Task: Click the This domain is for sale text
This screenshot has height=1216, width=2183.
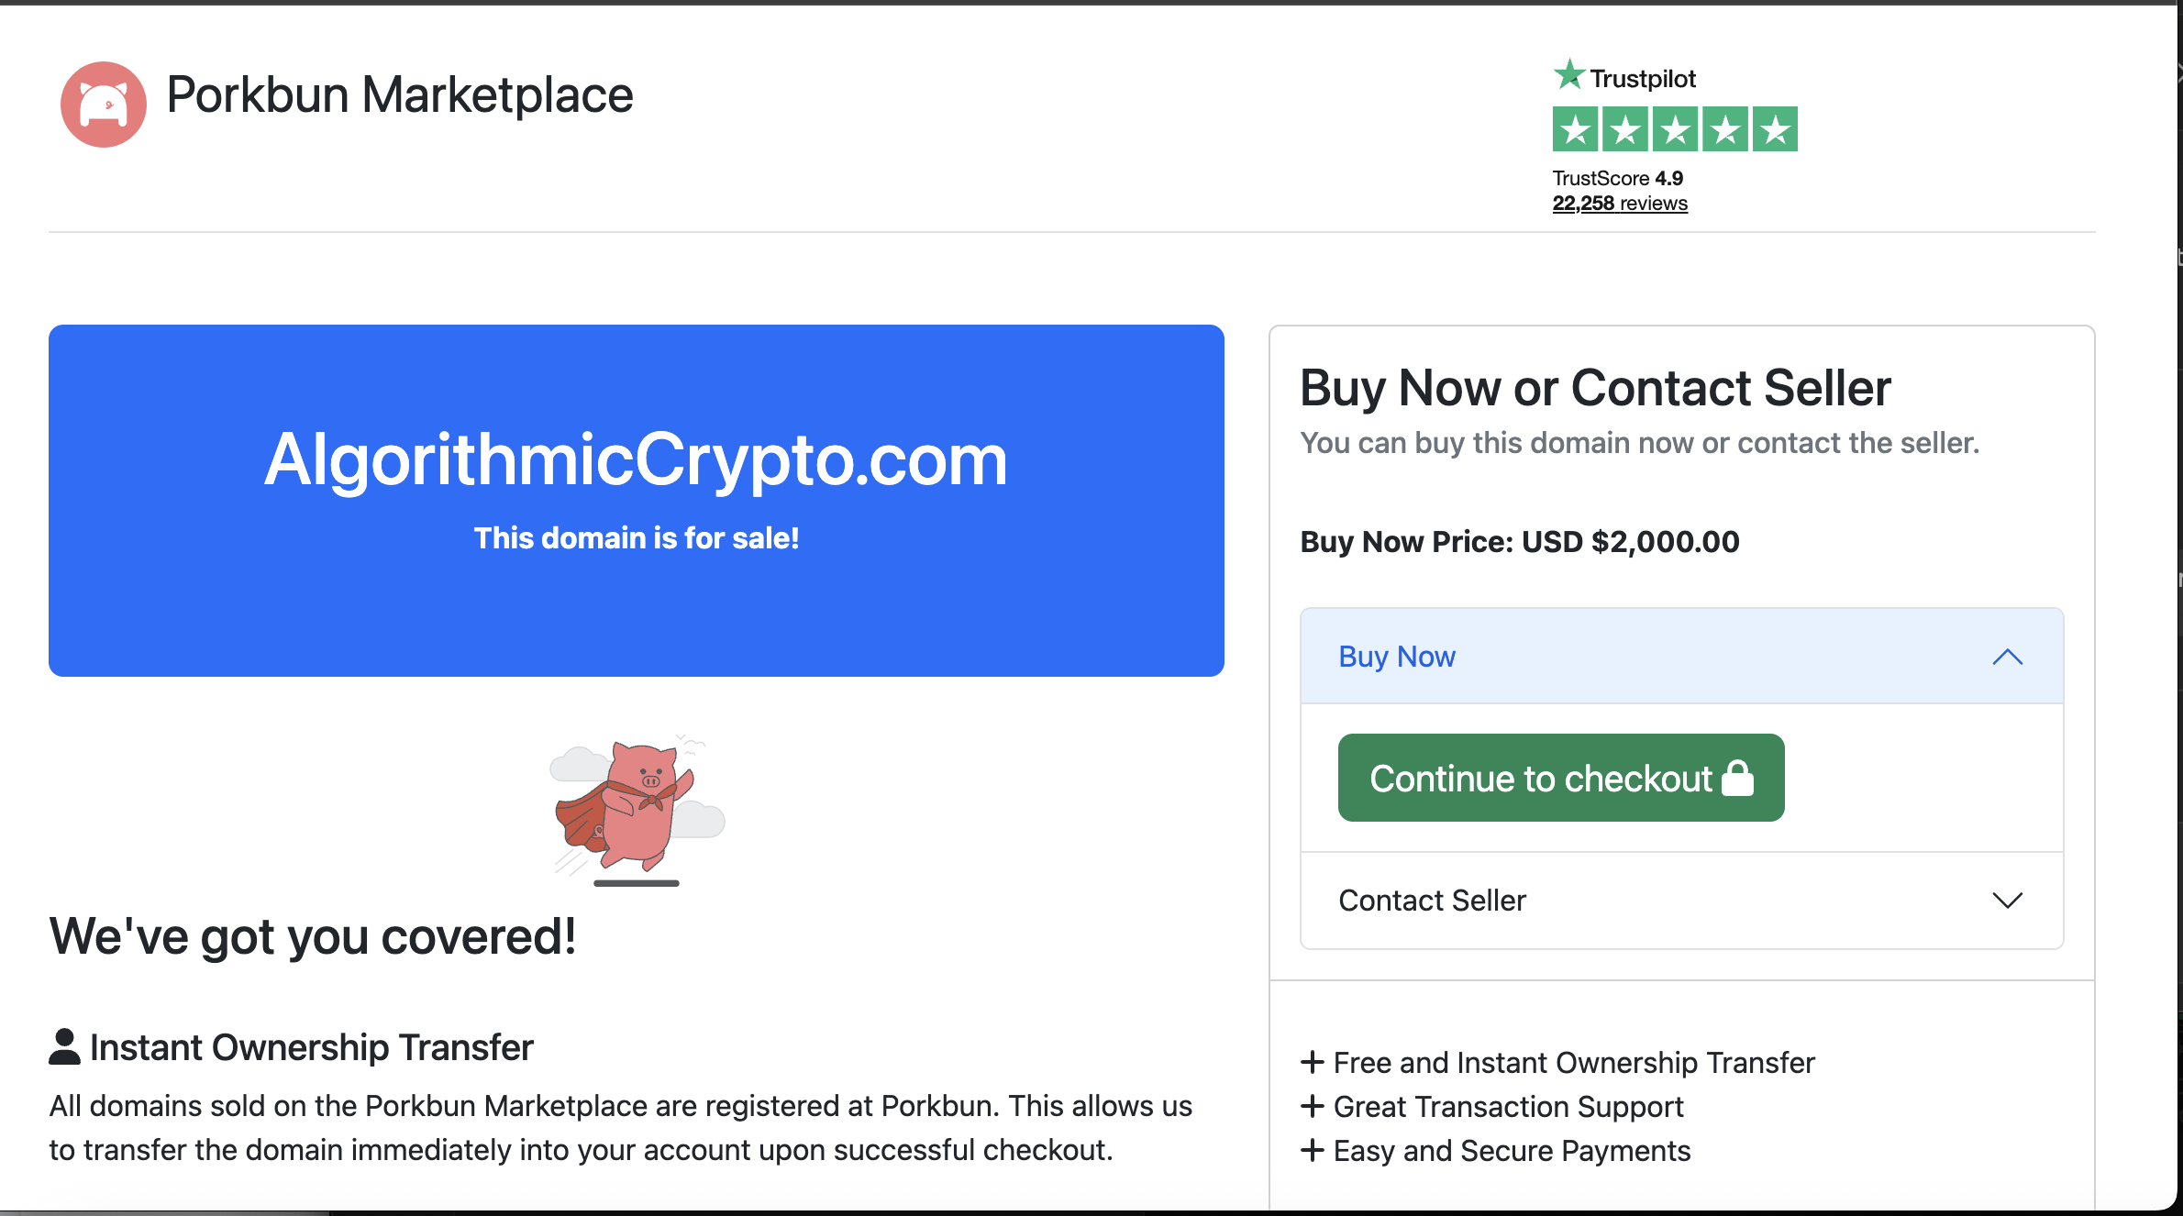Action: pyautogui.click(x=636, y=538)
